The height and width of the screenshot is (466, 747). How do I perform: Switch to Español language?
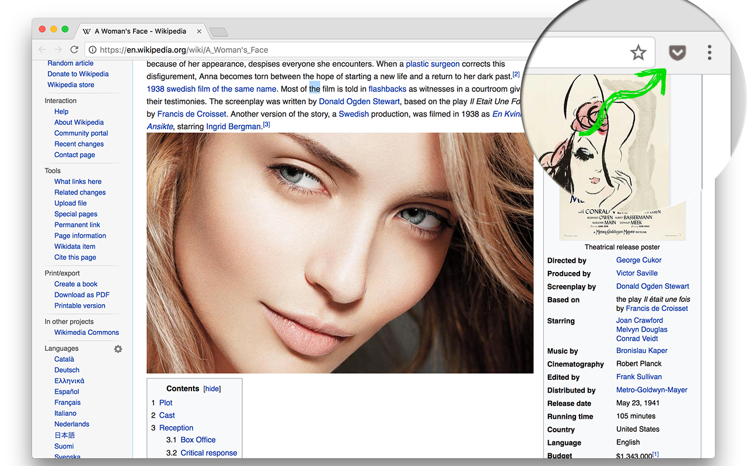[x=67, y=391]
